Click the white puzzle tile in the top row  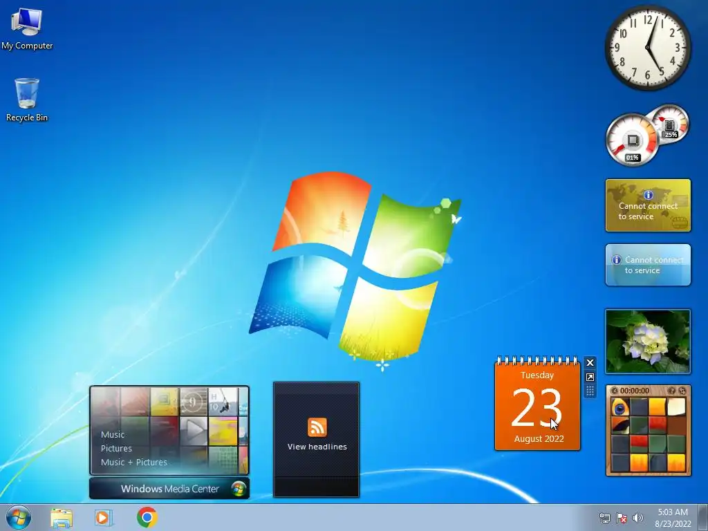[676, 407]
